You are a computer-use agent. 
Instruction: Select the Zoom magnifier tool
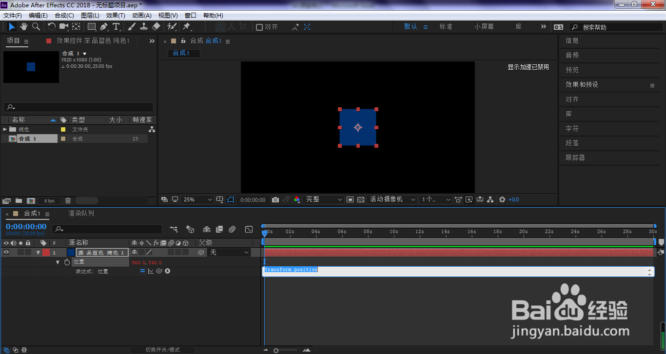point(36,26)
